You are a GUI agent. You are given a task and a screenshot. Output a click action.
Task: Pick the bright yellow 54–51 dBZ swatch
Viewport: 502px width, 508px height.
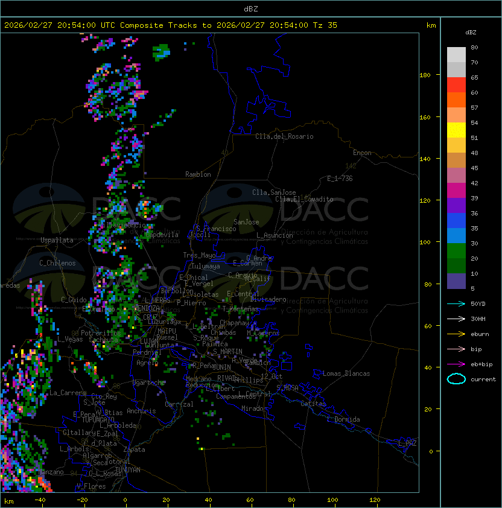point(456,130)
